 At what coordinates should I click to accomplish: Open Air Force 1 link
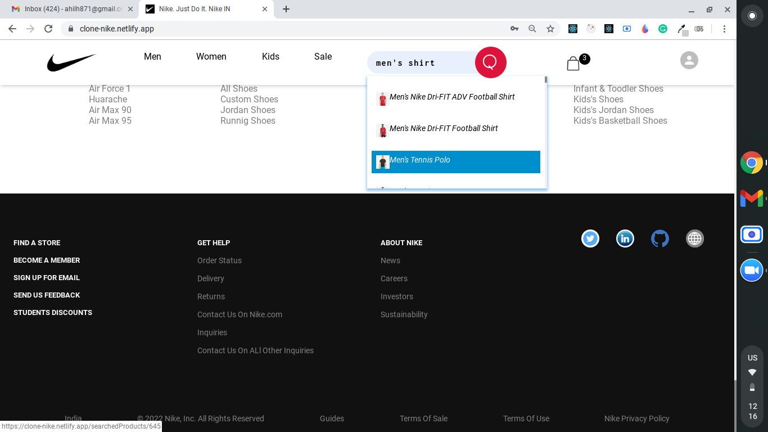click(x=110, y=88)
